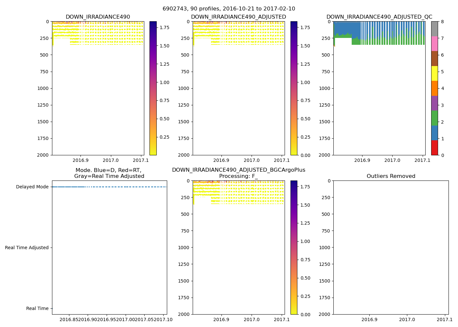Select the 'Outliers Removed' plot title

click(x=391, y=176)
